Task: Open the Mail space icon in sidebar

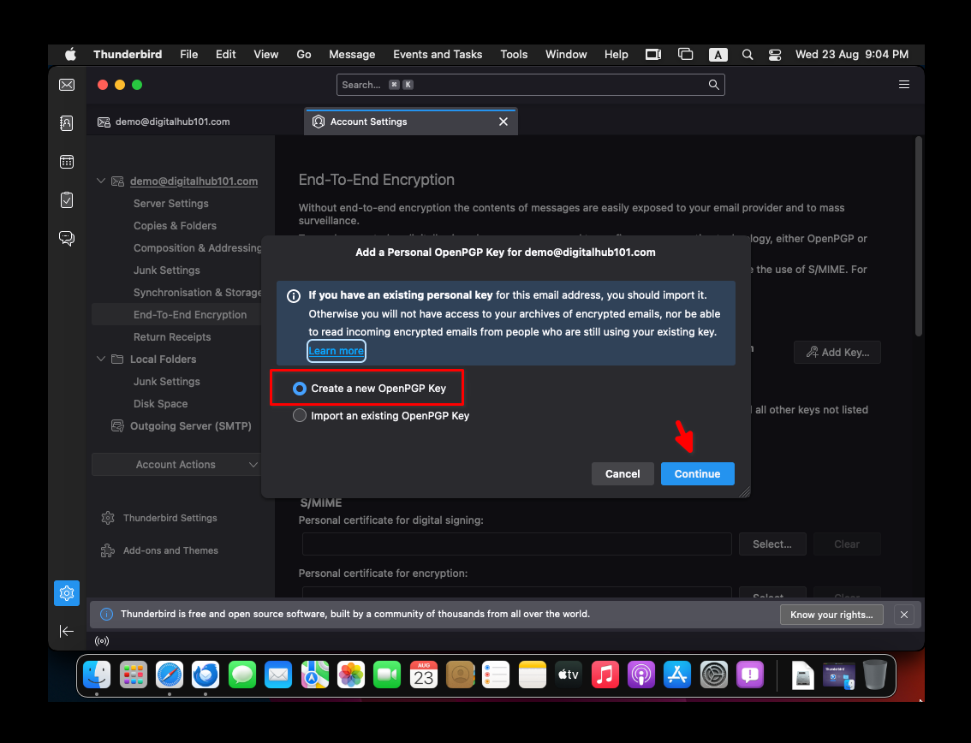Action: pos(67,85)
